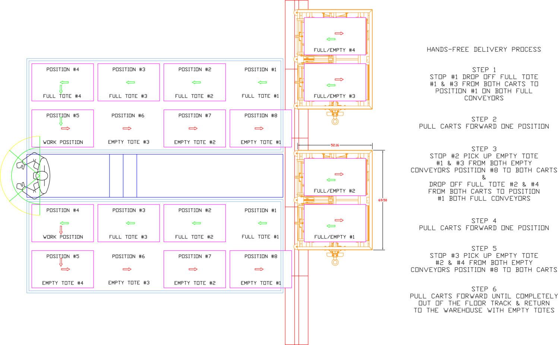Screen dimensions: 559x345
Task: Select the STEP 1 heading
Action: tap(484, 70)
